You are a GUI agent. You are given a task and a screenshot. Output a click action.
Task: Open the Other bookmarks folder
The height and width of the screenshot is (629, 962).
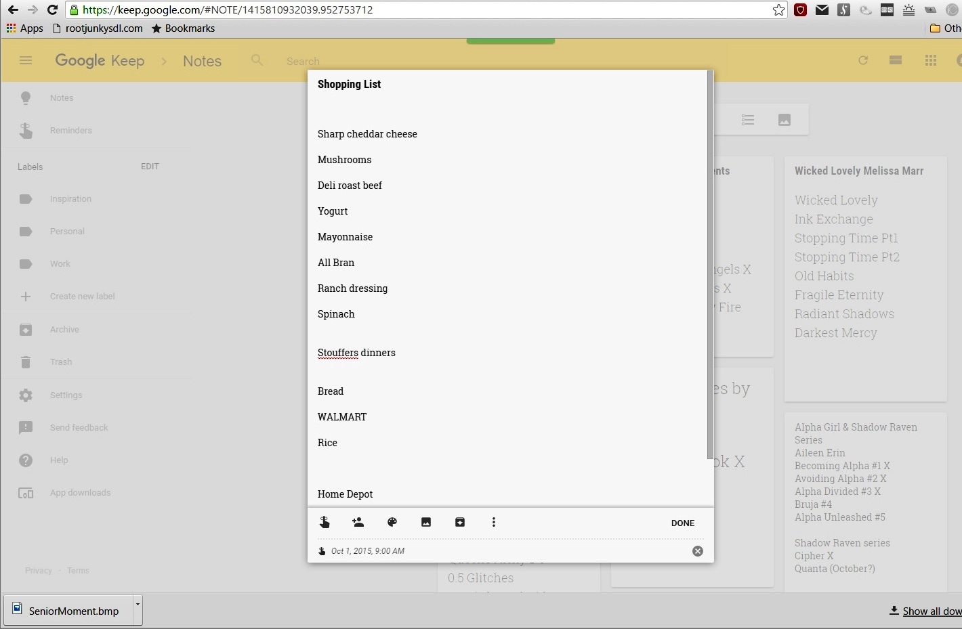946,28
